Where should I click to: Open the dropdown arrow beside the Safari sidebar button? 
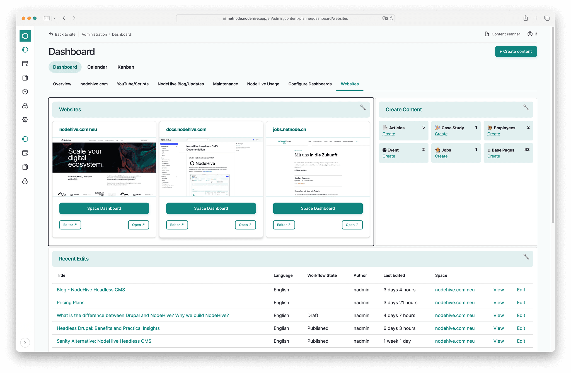click(x=54, y=18)
